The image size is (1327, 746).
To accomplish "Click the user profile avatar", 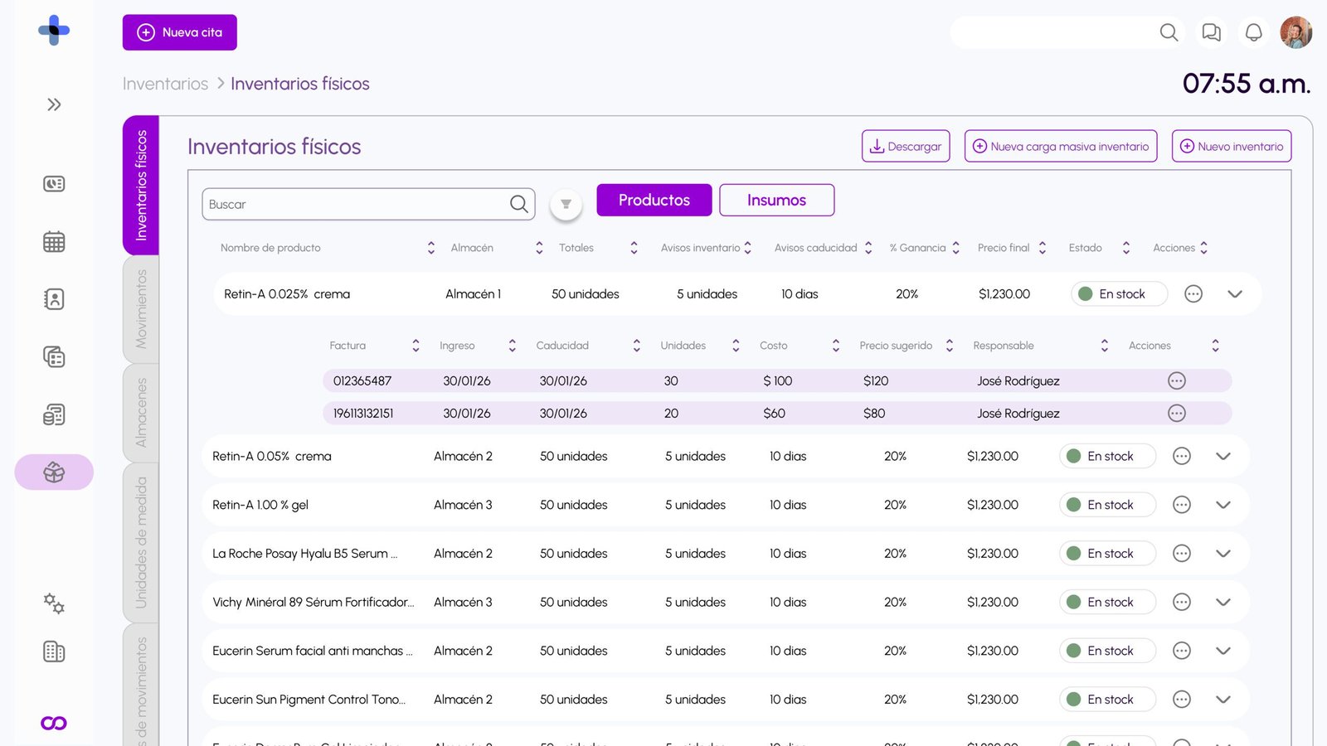I will (x=1295, y=32).
